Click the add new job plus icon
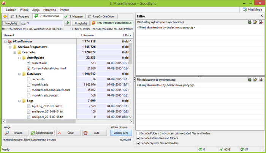Image resolution: width=266 pixels, height=153 pixels. [5, 16]
